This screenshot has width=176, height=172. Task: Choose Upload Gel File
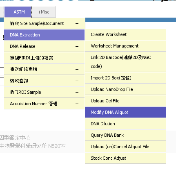pyautogui.click(x=125, y=101)
